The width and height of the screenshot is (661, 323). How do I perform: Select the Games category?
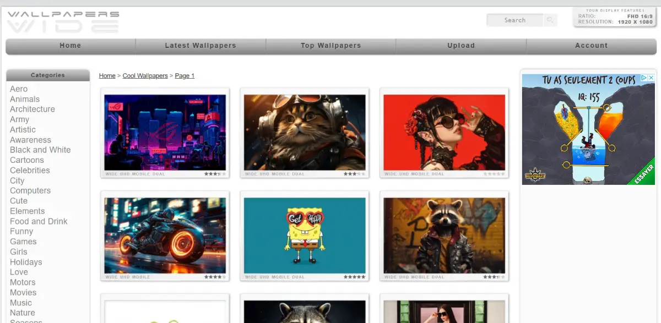pyautogui.click(x=23, y=242)
